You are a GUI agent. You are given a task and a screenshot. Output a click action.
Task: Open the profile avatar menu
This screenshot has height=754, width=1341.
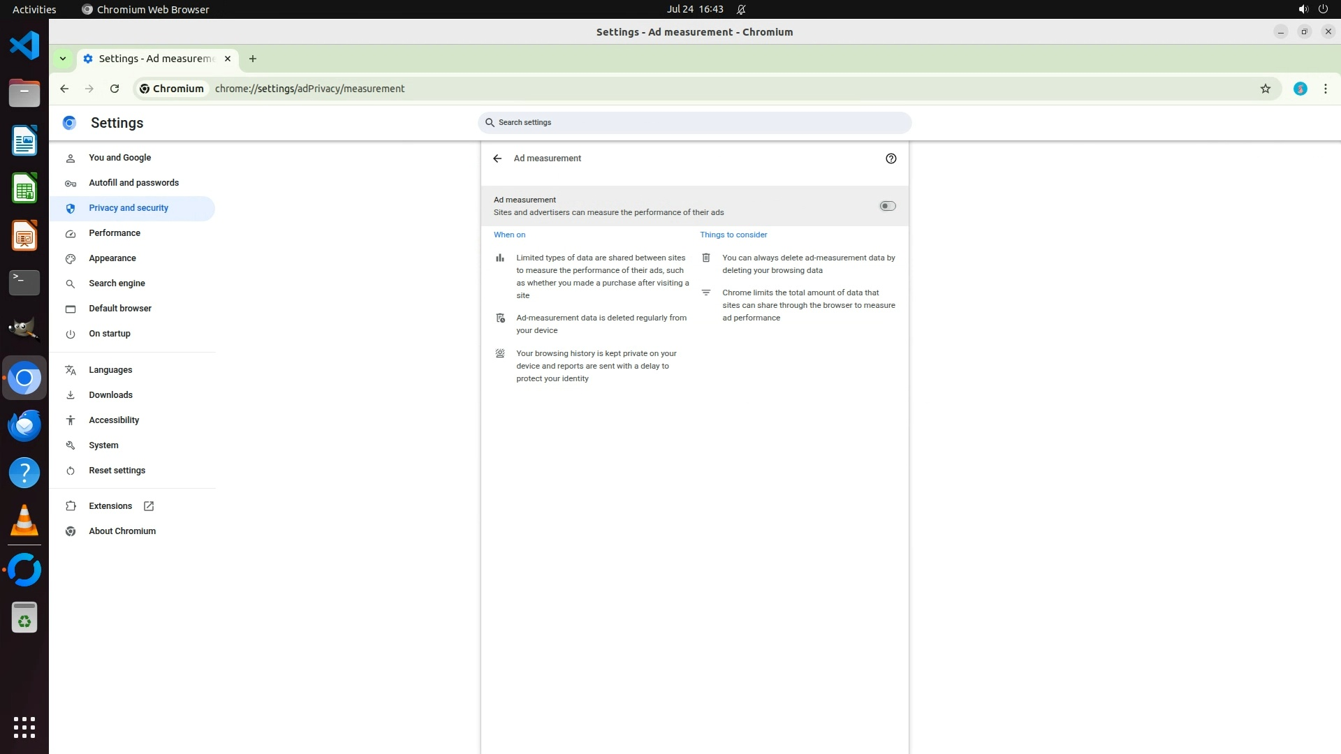coord(1300,89)
